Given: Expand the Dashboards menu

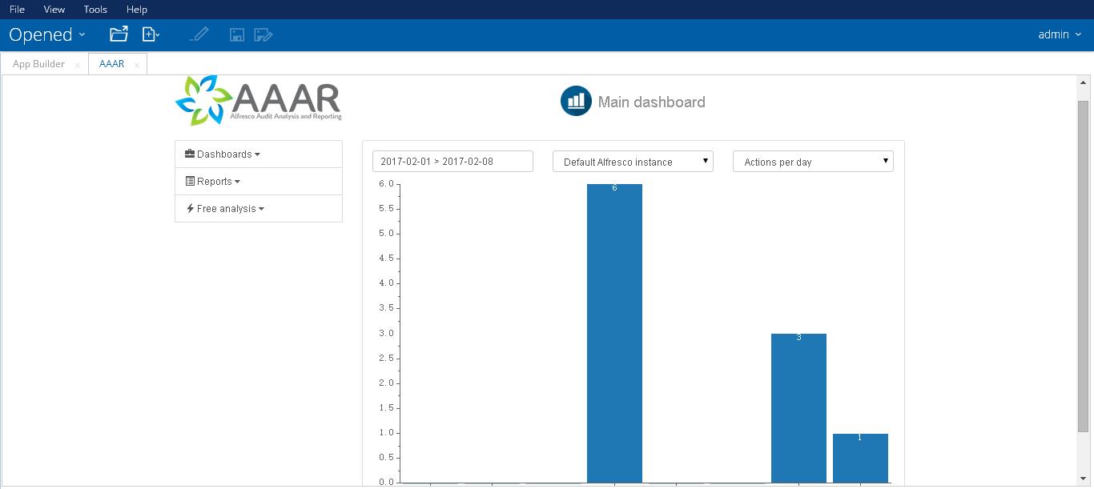Looking at the screenshot, I should (223, 154).
